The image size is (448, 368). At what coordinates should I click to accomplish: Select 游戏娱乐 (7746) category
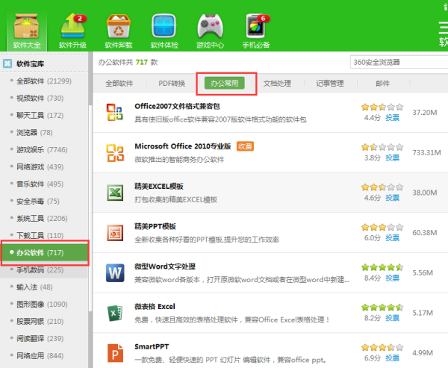(x=44, y=150)
